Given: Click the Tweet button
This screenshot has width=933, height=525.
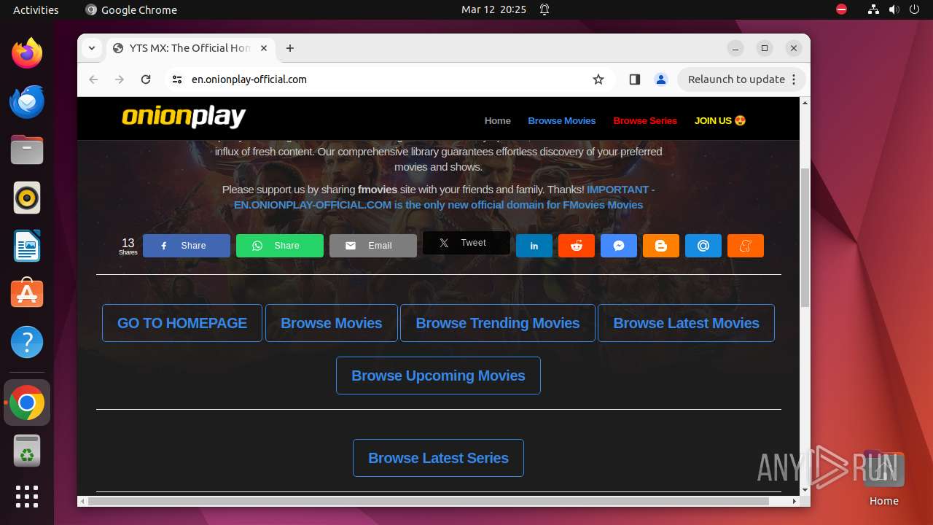Looking at the screenshot, I should coord(466,243).
